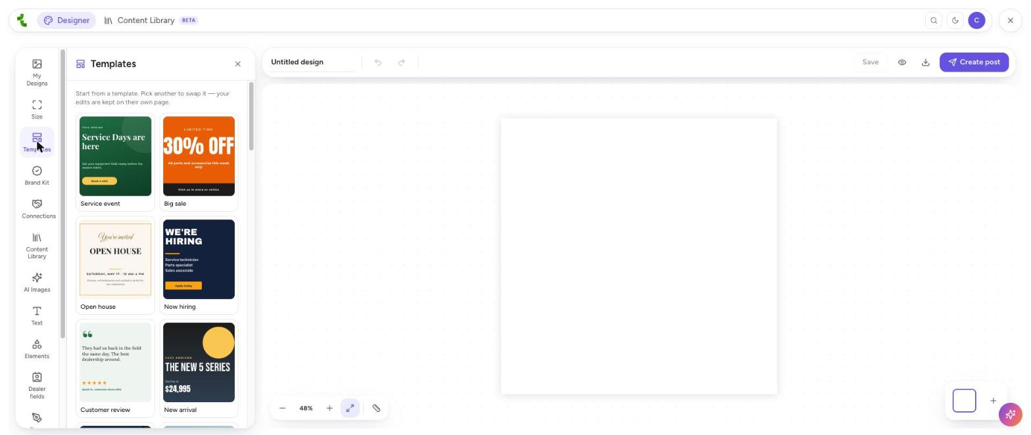Undo the last action
The height and width of the screenshot is (435, 1031).
click(x=378, y=62)
